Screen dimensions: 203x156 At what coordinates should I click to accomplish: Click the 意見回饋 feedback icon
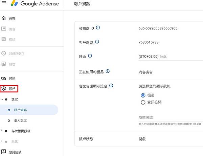click(4, 152)
